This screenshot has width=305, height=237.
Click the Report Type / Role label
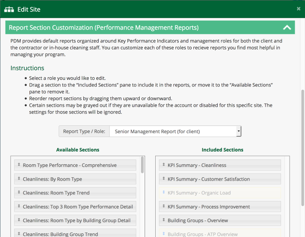click(x=84, y=132)
